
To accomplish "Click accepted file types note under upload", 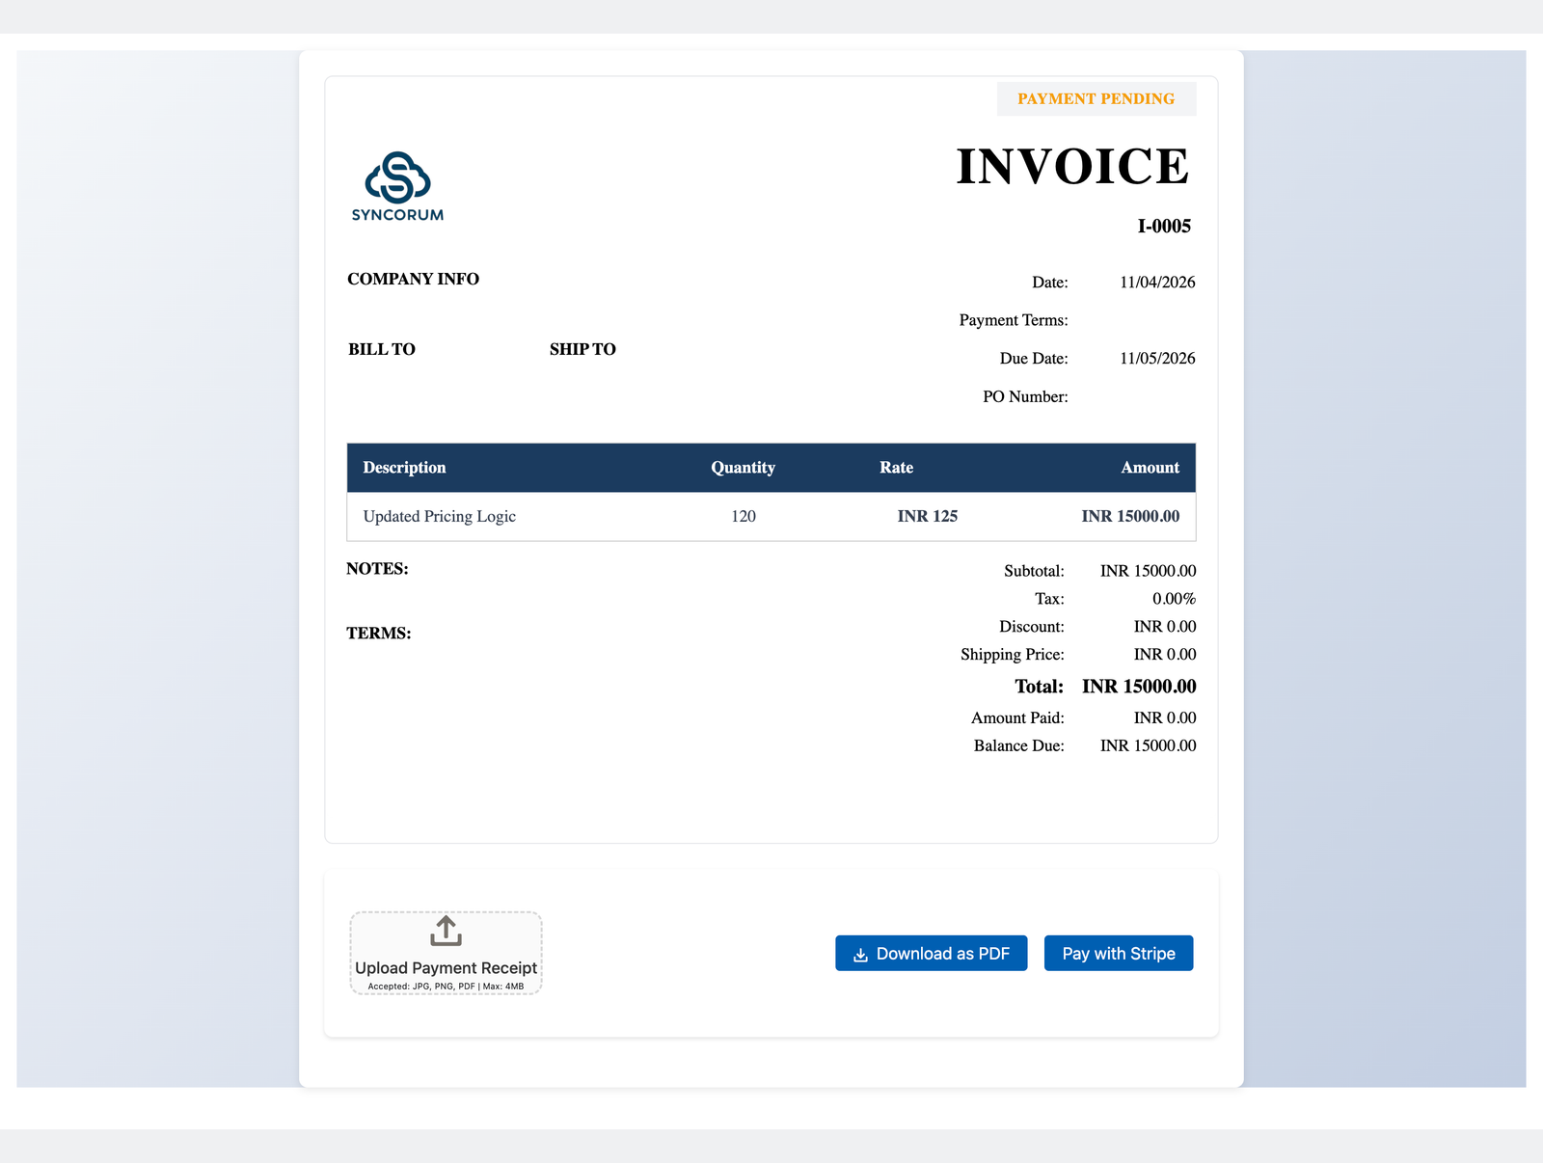I will coord(446,987).
